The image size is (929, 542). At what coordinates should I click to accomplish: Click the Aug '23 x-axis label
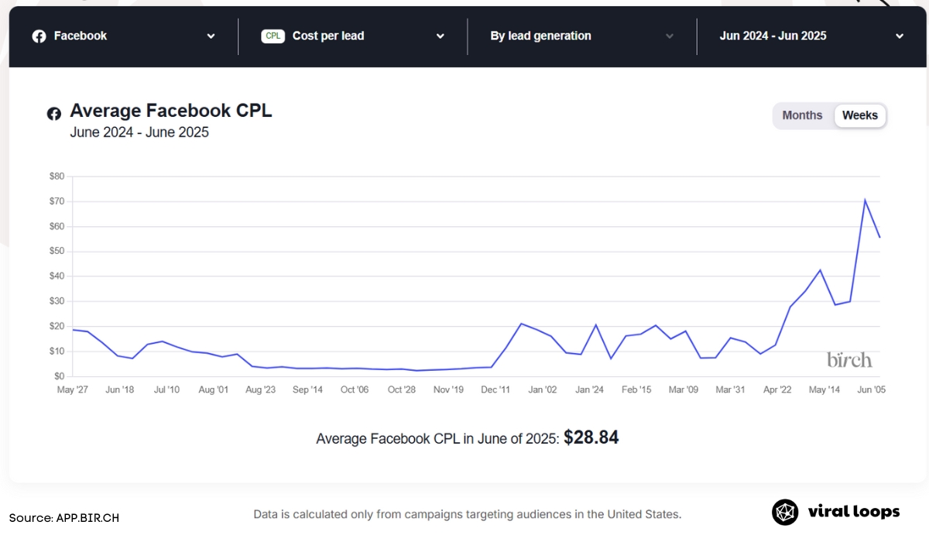(x=259, y=389)
